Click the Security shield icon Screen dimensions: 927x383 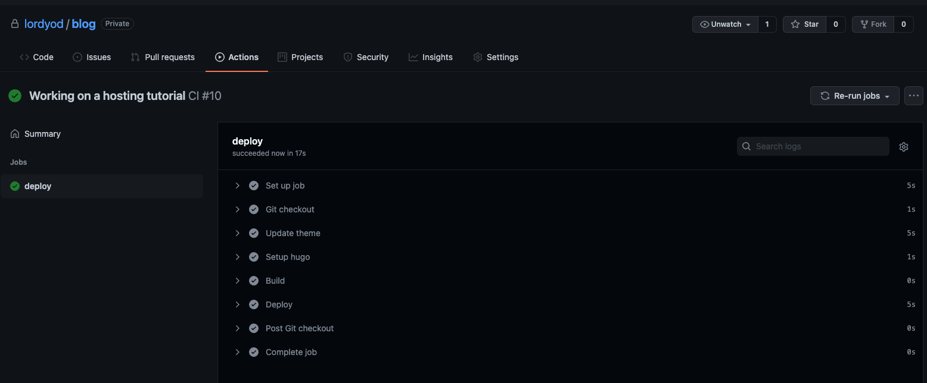(x=348, y=56)
